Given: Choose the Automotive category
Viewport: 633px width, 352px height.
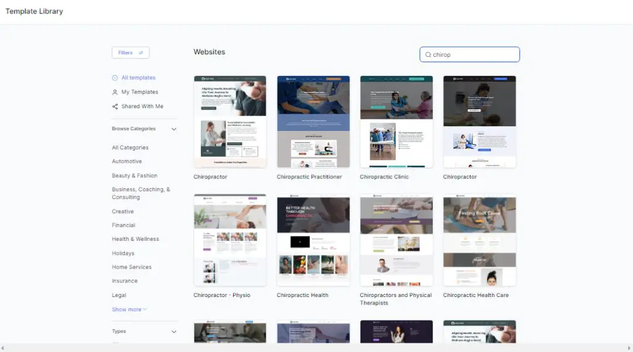Looking at the screenshot, I should pos(127,161).
